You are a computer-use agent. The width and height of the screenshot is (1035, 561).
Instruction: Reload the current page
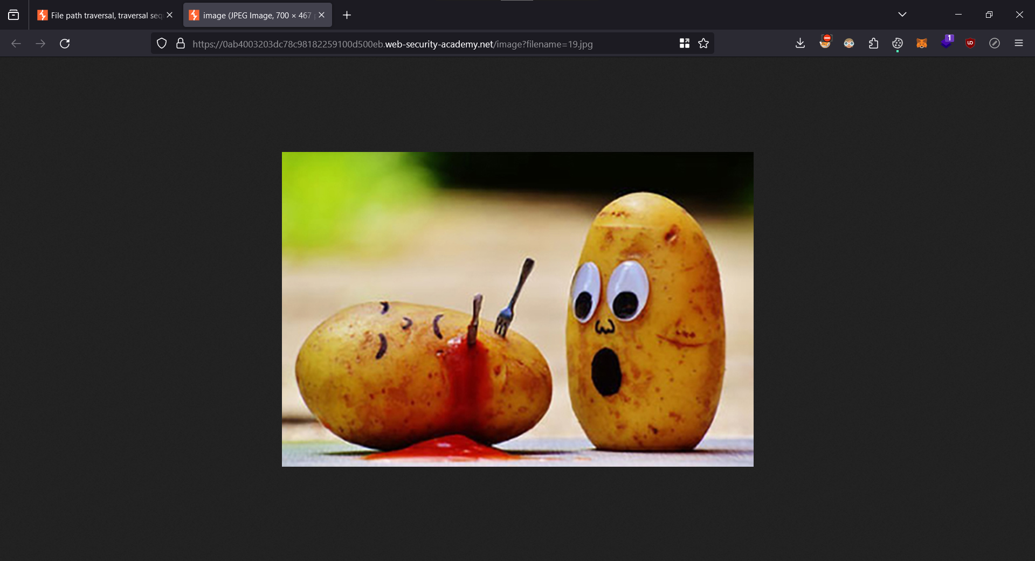click(65, 44)
